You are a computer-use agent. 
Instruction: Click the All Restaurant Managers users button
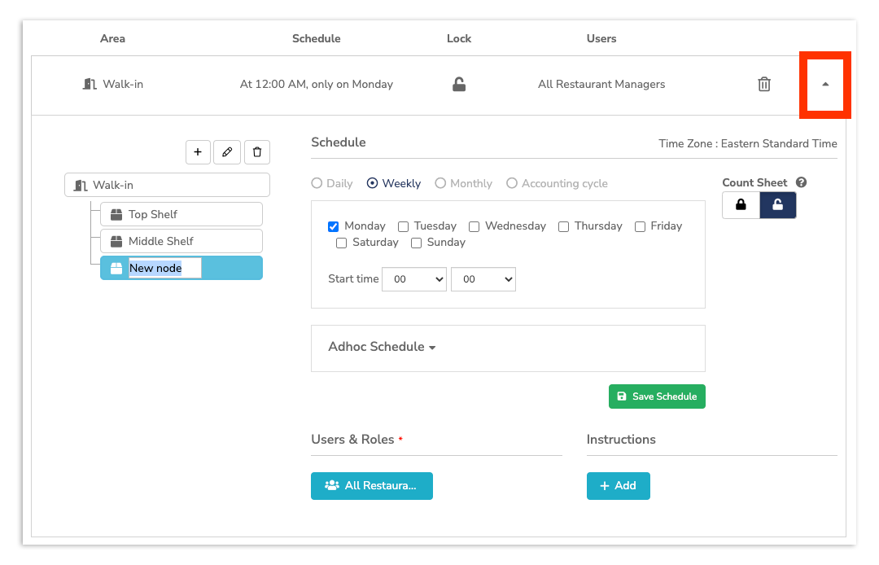[x=371, y=485]
